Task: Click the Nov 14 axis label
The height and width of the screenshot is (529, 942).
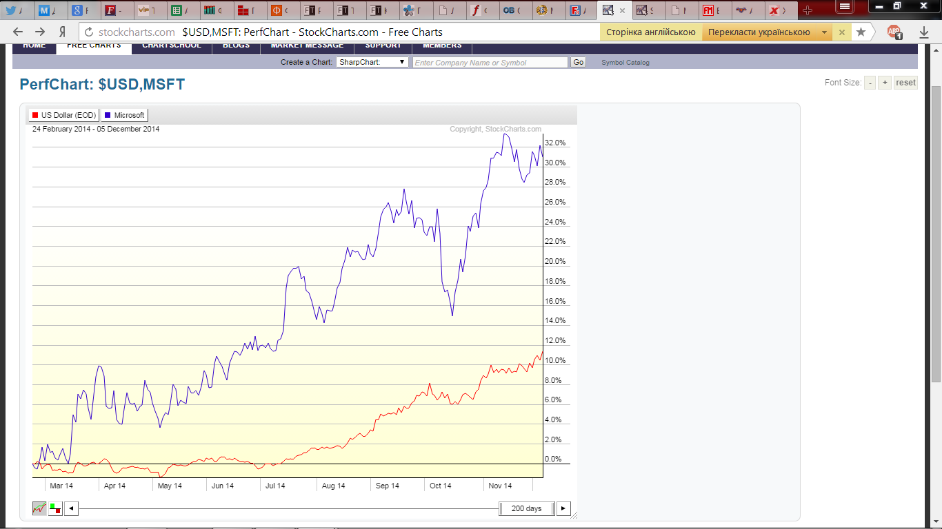Action: [x=500, y=486]
